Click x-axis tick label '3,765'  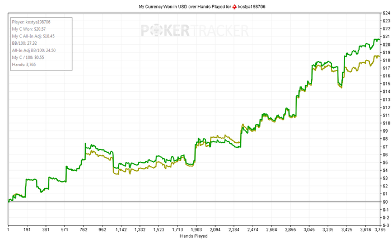(x=380, y=229)
